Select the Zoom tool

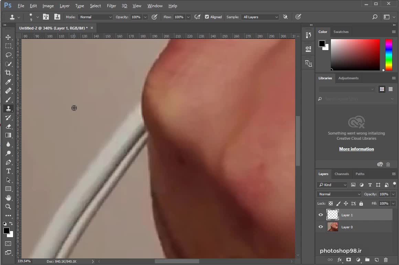8,207
